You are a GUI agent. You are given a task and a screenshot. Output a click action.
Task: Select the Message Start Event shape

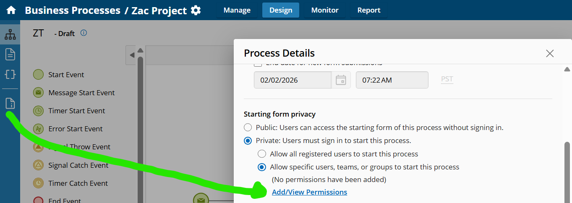(39, 93)
